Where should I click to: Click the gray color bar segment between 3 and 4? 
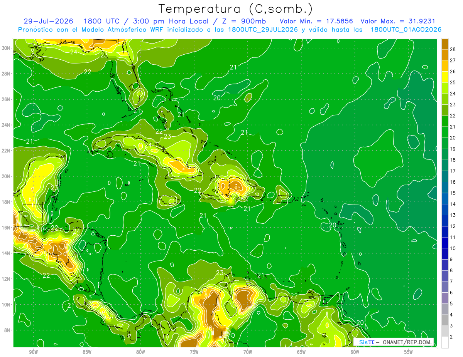(445, 320)
